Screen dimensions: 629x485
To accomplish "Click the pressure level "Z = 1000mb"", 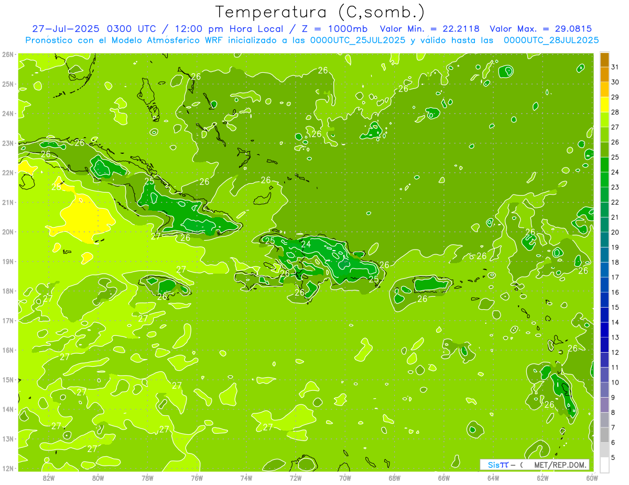I will point(333,29).
